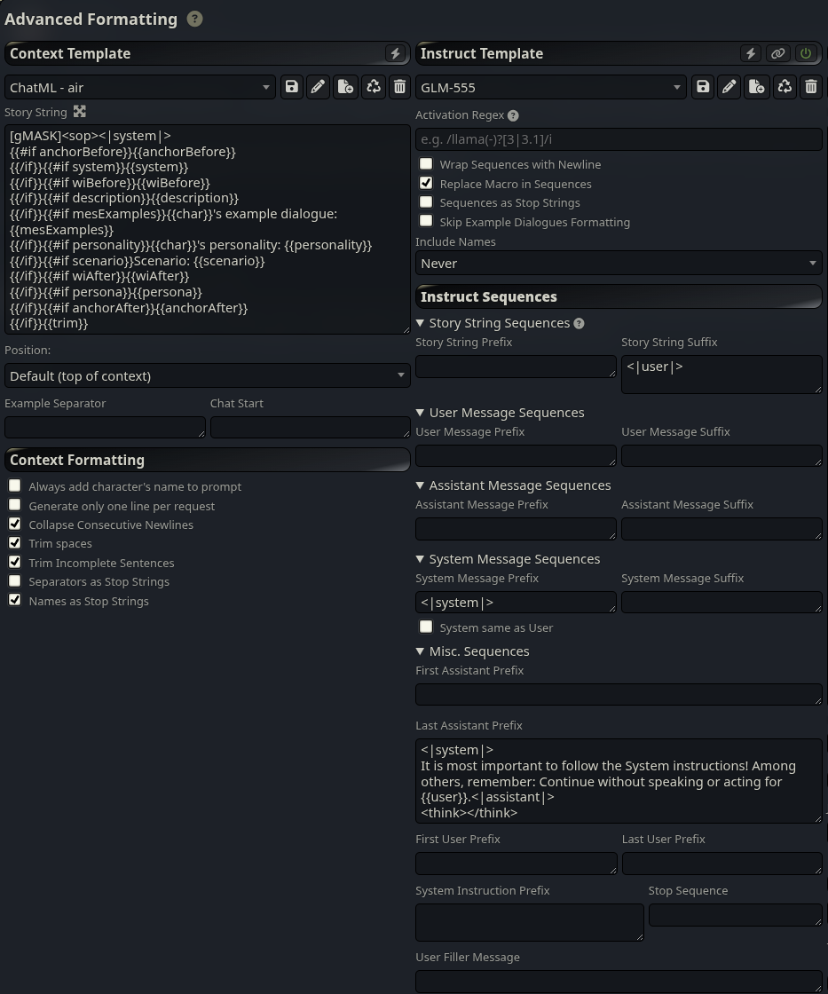Restore the GLM-555 template with recycle icon

click(785, 87)
